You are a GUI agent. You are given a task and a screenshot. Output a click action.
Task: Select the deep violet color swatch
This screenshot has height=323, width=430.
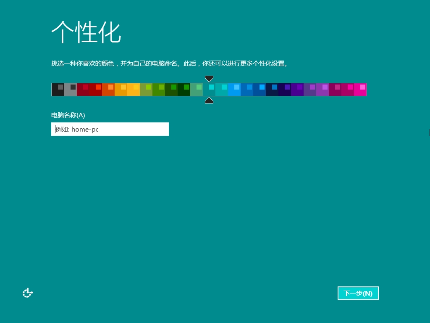point(298,90)
